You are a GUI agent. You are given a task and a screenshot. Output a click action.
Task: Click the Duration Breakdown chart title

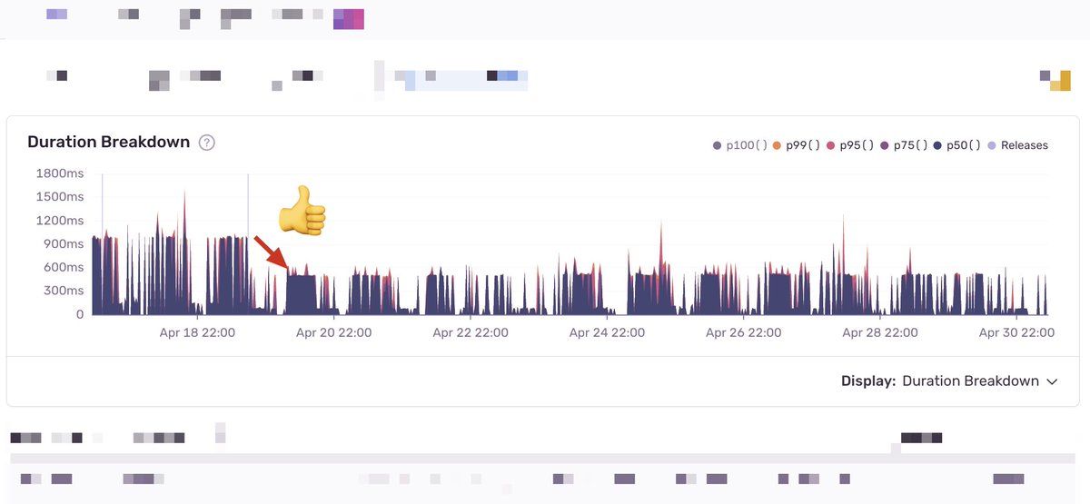(108, 143)
